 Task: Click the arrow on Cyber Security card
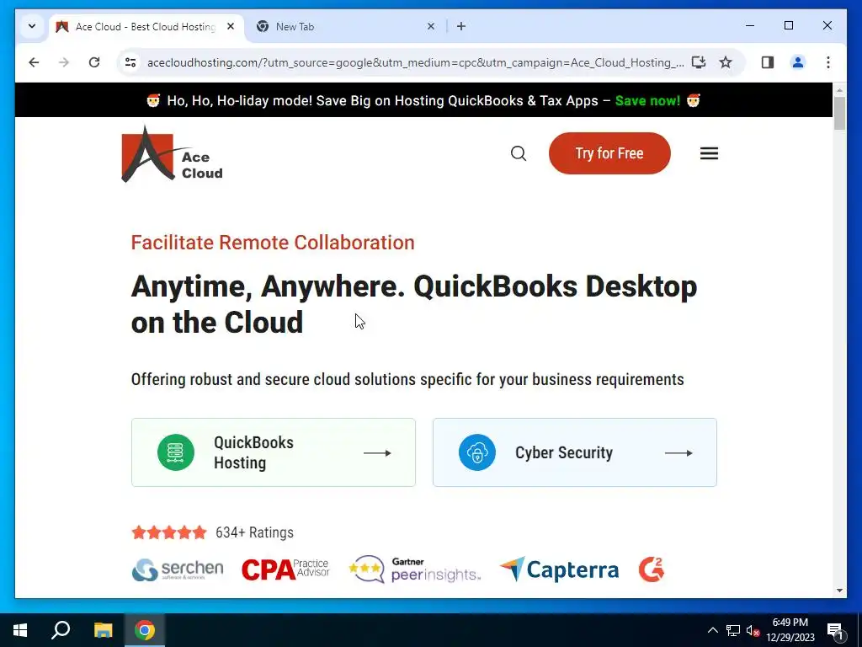pos(678,452)
